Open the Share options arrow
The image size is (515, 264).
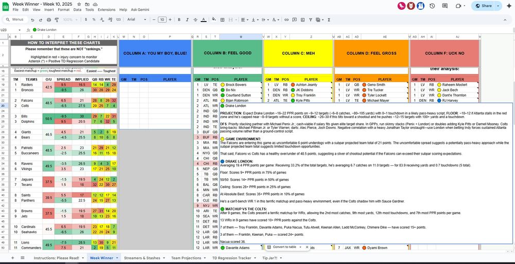[x=498, y=6]
